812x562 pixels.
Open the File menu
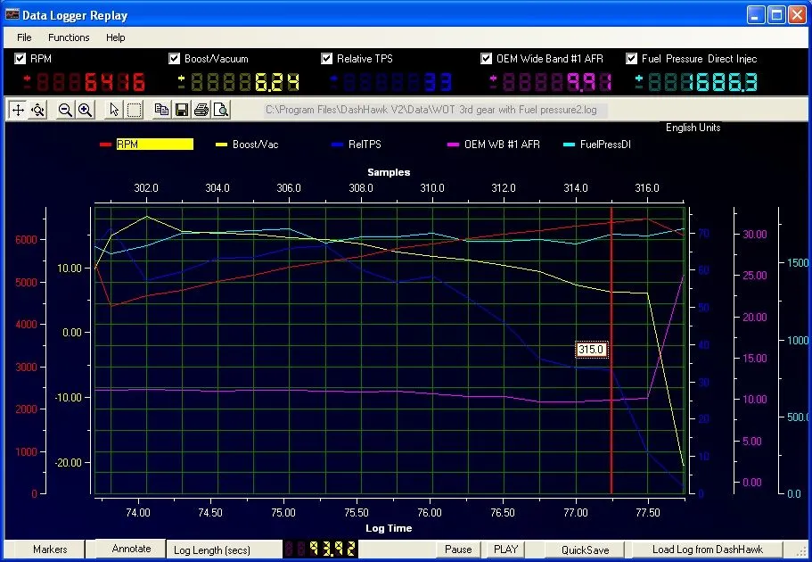24,37
